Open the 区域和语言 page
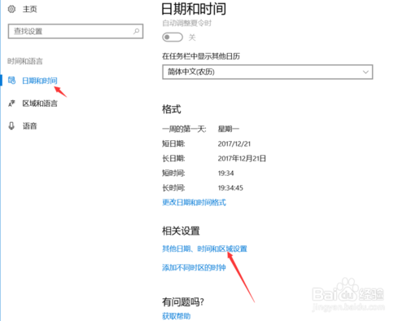 tap(40, 103)
